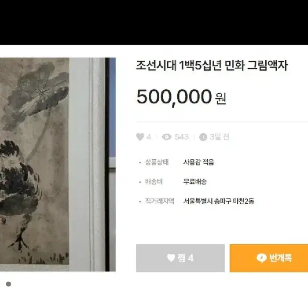The width and height of the screenshot is (308, 308).
Task: Click the 543 view count number
Action: [x=181, y=137]
